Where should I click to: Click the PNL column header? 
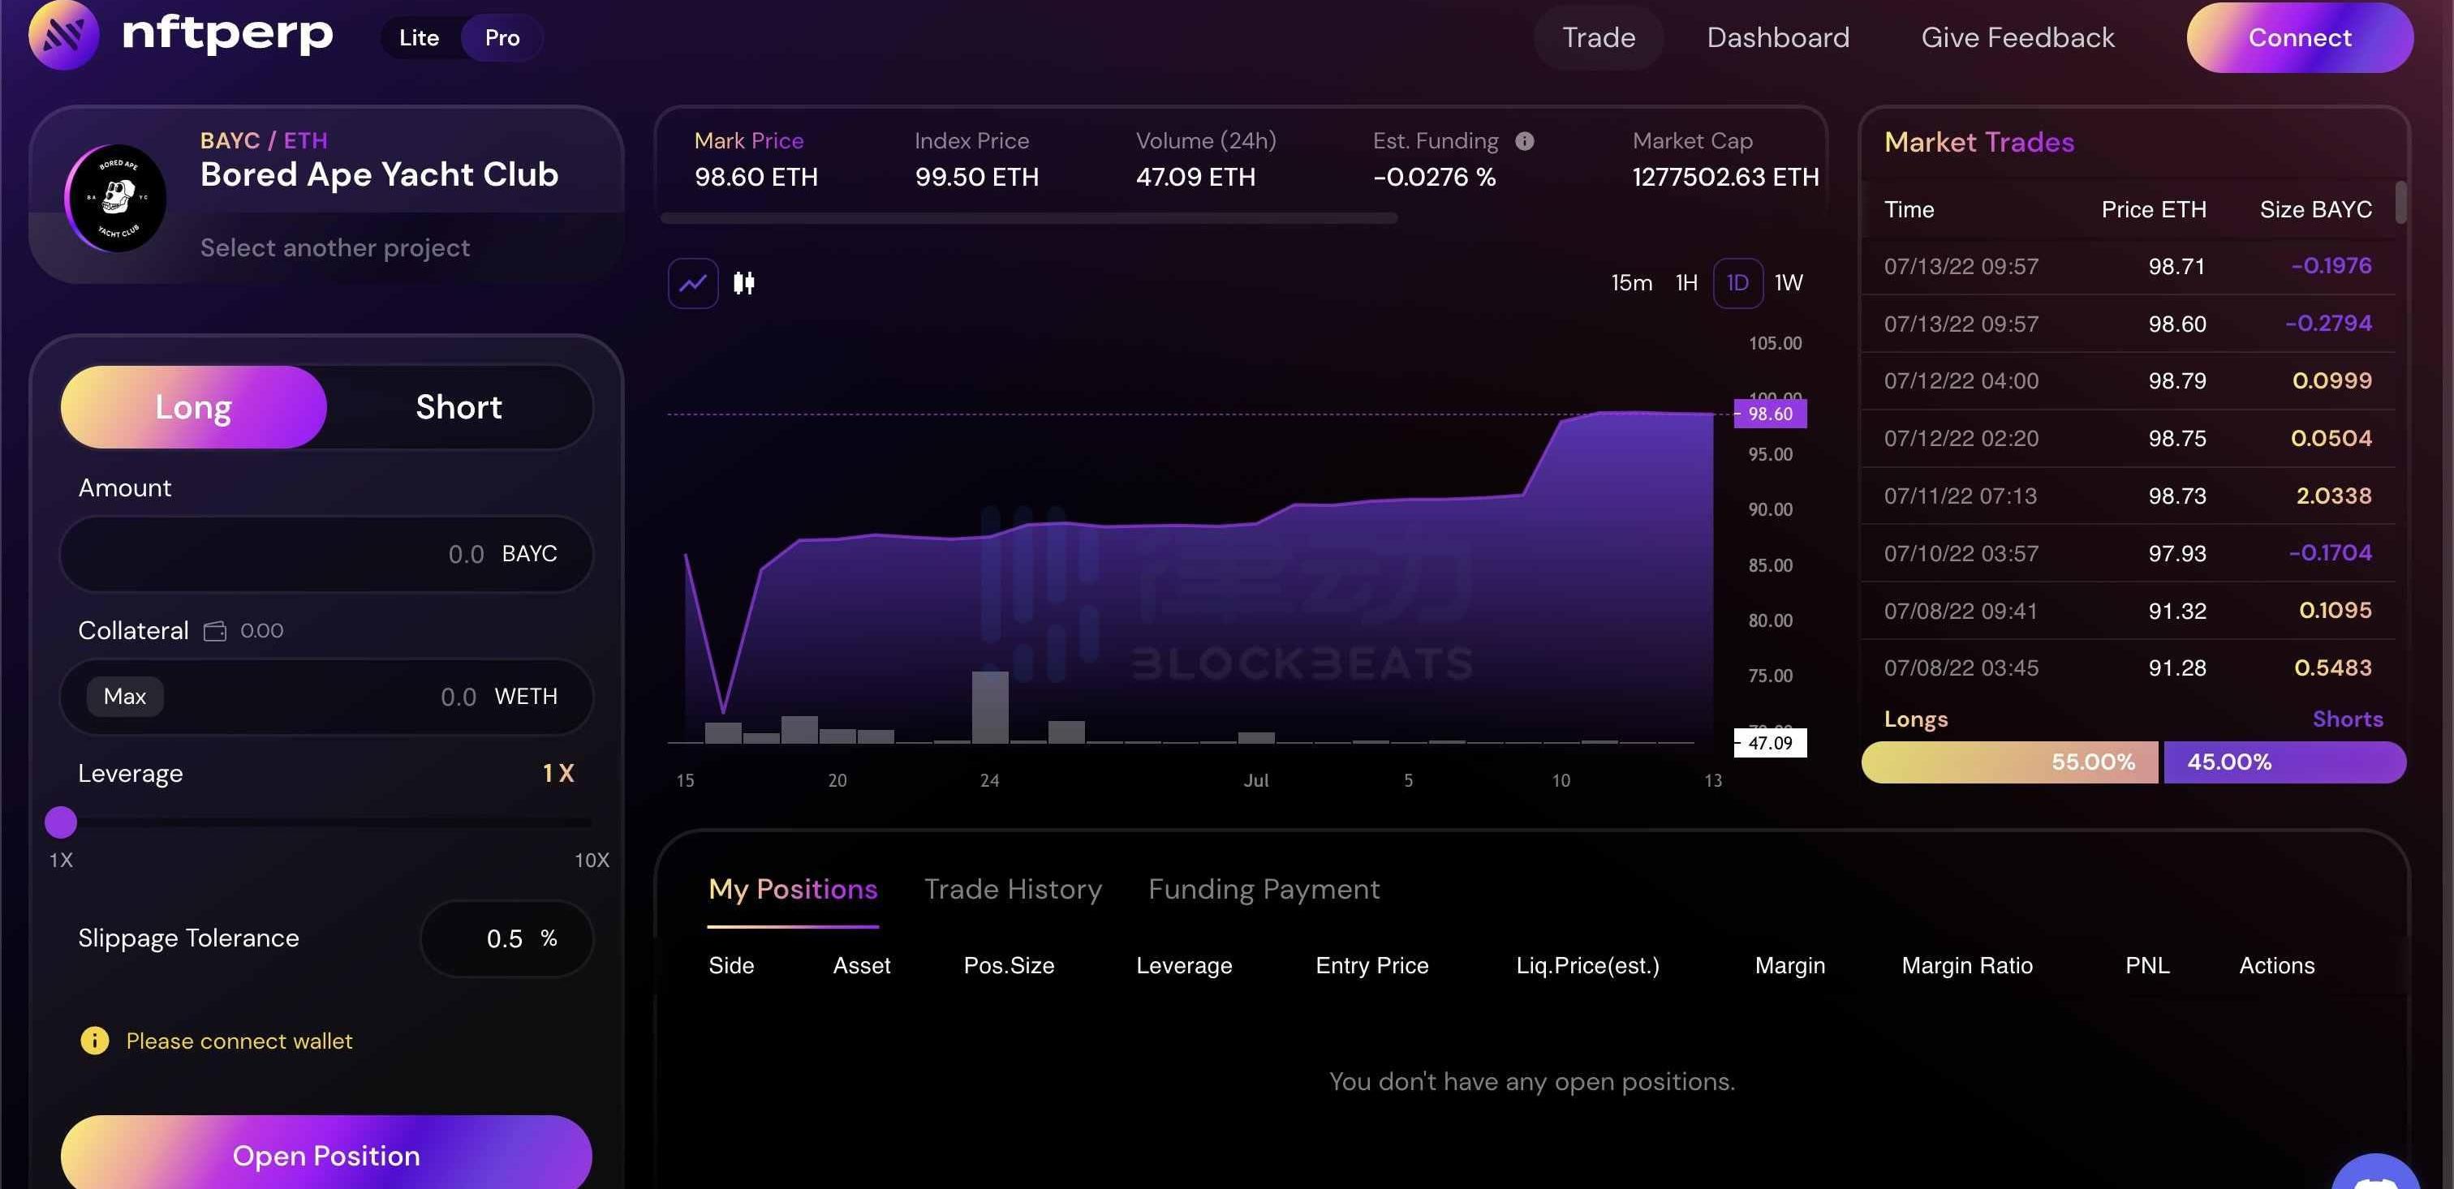[x=2147, y=965]
